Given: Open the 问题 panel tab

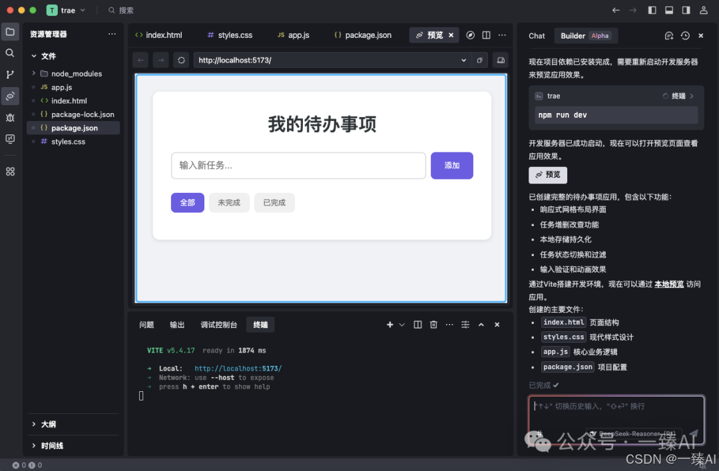Looking at the screenshot, I should coord(146,325).
